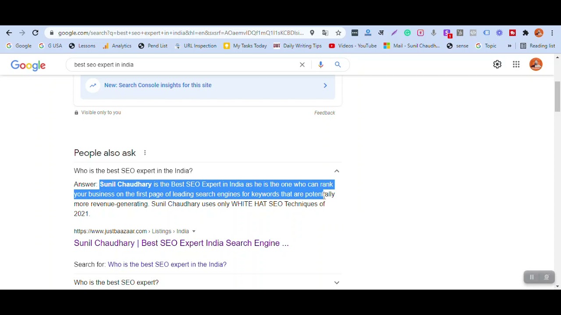
Task: Collapse 'Who is the best SEO expert in the India?'
Action: point(337,171)
